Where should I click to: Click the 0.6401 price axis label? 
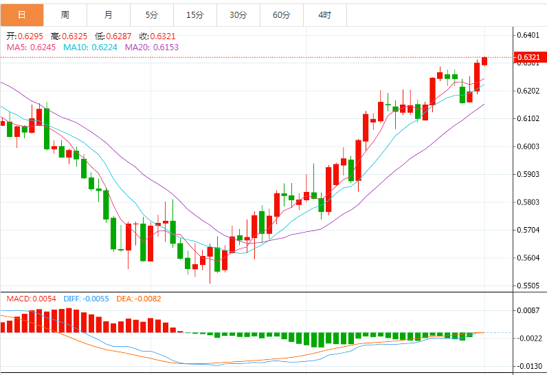pyautogui.click(x=528, y=35)
